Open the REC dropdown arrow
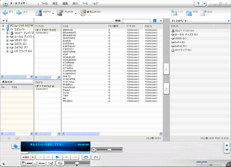 [x=33, y=157]
